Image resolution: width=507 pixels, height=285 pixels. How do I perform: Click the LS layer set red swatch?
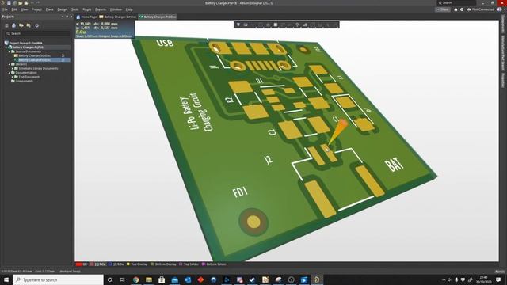(79, 264)
